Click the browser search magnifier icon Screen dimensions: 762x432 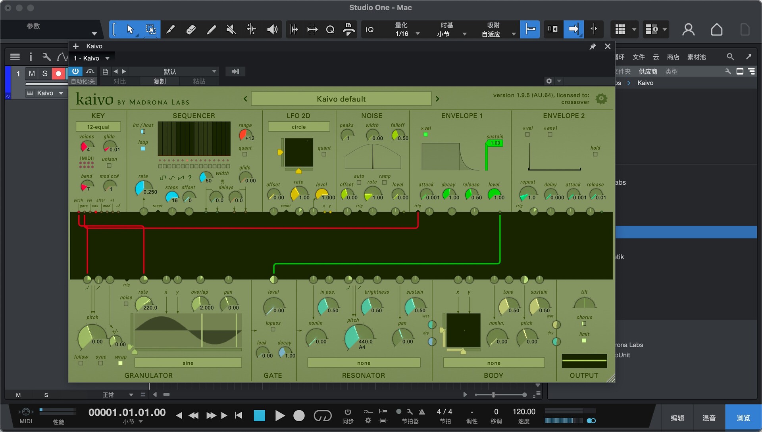pos(730,57)
